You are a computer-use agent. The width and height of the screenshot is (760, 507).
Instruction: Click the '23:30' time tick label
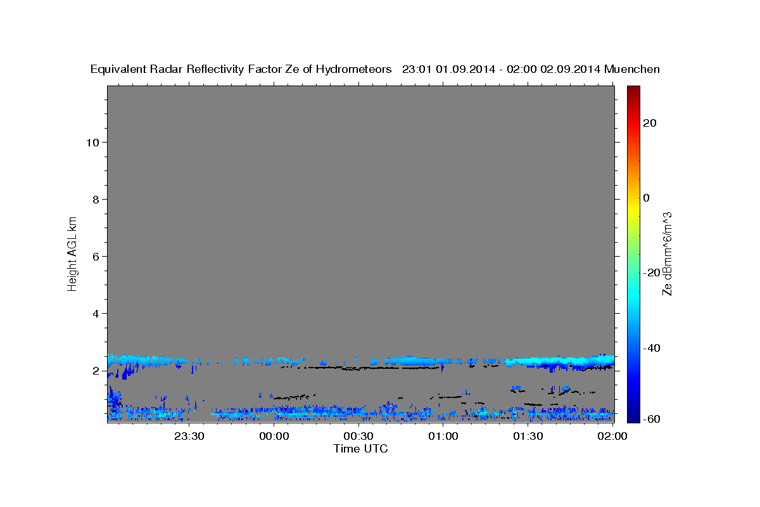pos(189,437)
